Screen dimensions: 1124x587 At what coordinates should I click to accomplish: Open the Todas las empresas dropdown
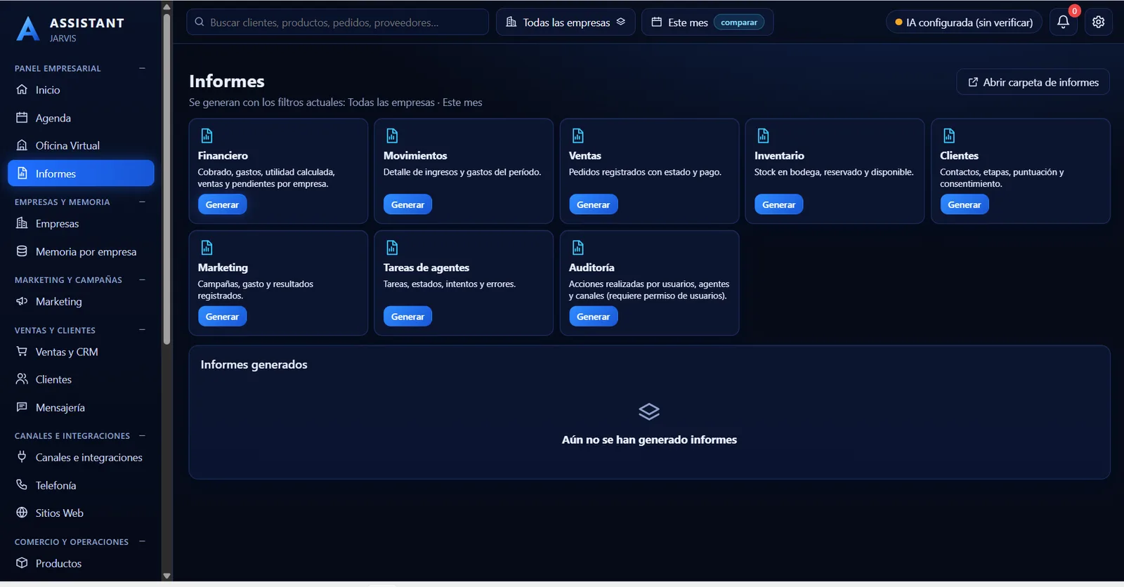coord(566,22)
